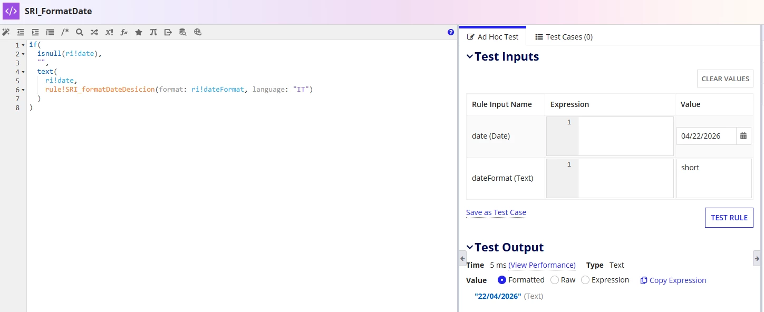Click the format lines toolbar icon
Viewport: 764px width, 312px height.
pyautogui.click(x=50, y=32)
